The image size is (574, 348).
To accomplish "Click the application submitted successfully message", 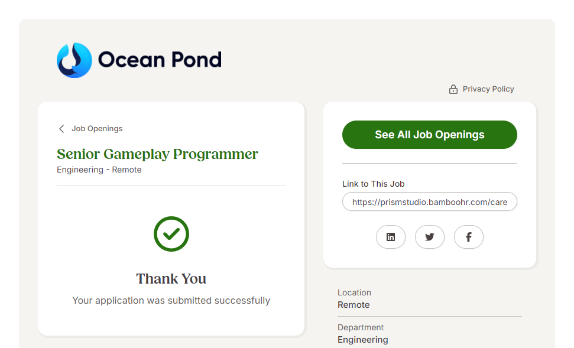I will coord(171,300).
